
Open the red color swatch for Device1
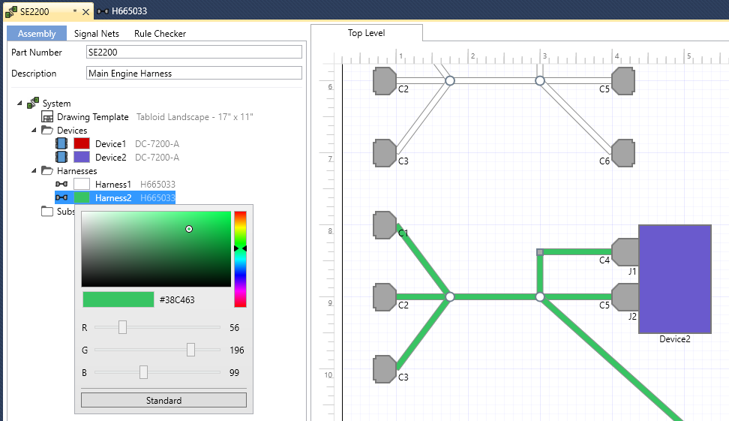[x=81, y=143]
